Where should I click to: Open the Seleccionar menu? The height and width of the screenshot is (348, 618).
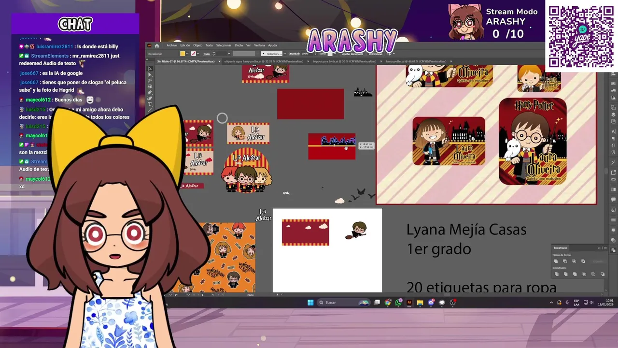224,45
